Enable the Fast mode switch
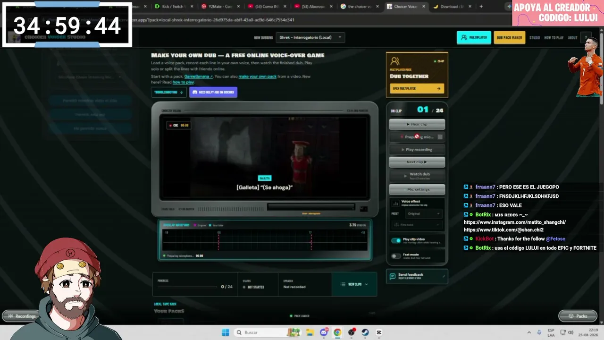 tap(396, 256)
